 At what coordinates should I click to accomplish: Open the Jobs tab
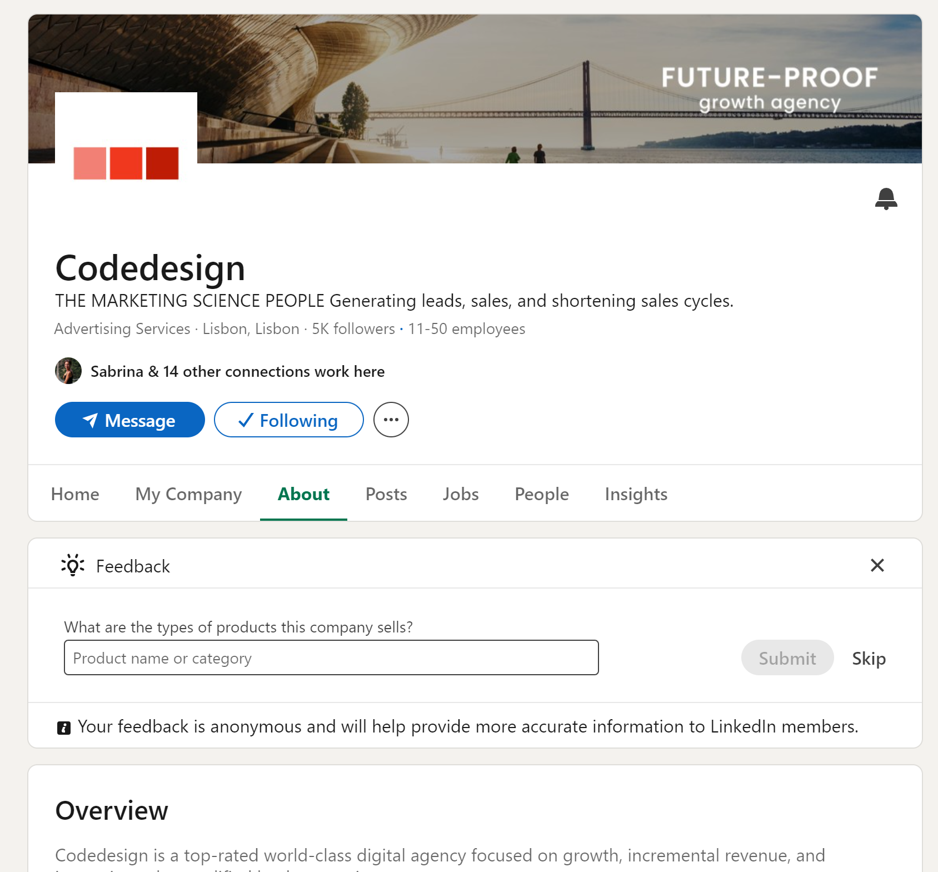click(x=461, y=494)
